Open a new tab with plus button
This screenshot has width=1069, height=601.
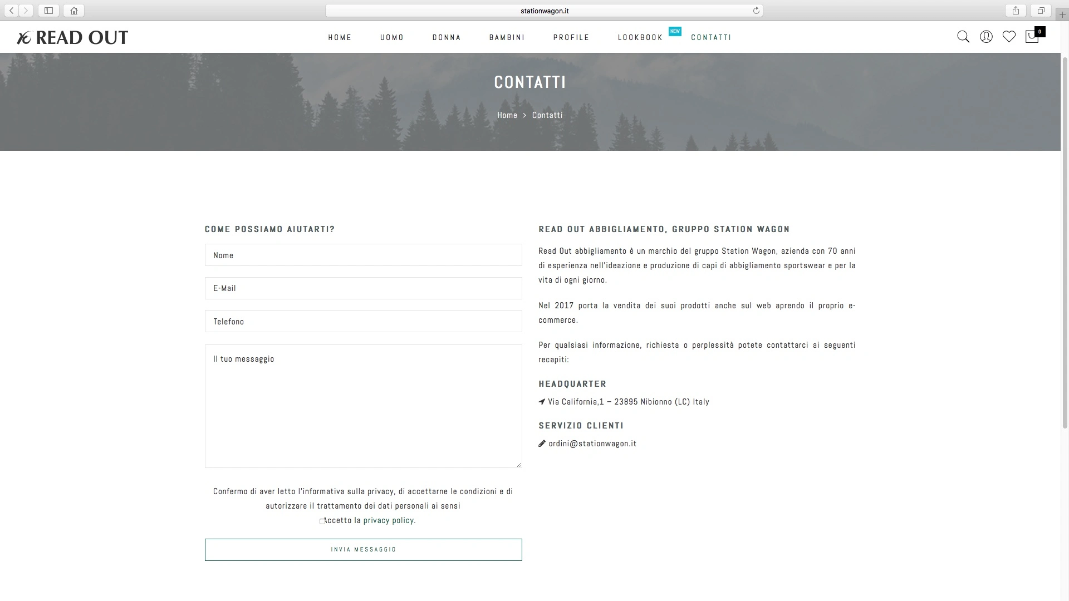[1062, 15]
